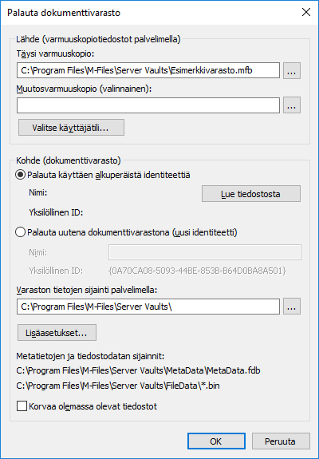The width and height of the screenshot is (319, 459).
Task: Browse for the full backup file
Action: click(292, 70)
